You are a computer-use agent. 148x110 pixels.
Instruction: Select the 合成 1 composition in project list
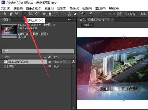point(12,66)
